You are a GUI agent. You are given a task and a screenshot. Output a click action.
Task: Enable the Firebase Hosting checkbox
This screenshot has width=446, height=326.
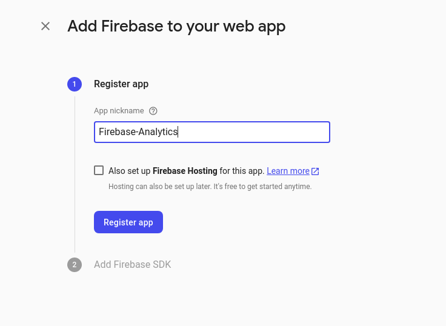coord(99,170)
